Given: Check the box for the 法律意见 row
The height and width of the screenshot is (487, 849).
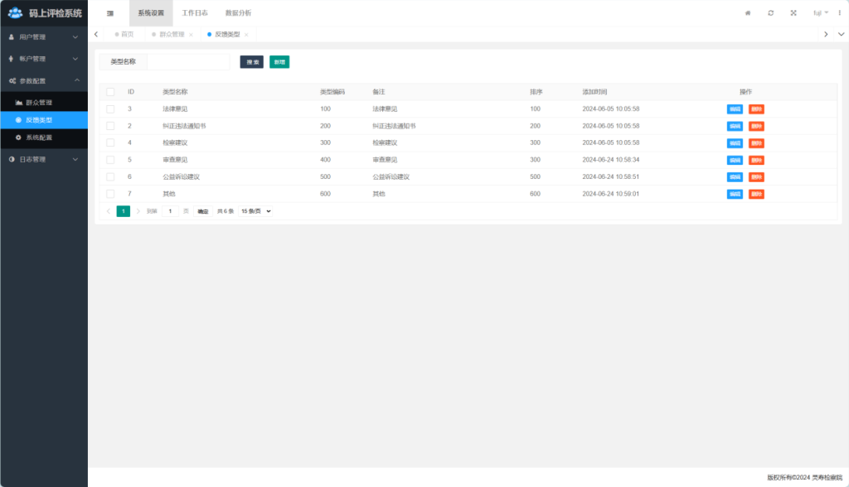Looking at the screenshot, I should point(110,109).
